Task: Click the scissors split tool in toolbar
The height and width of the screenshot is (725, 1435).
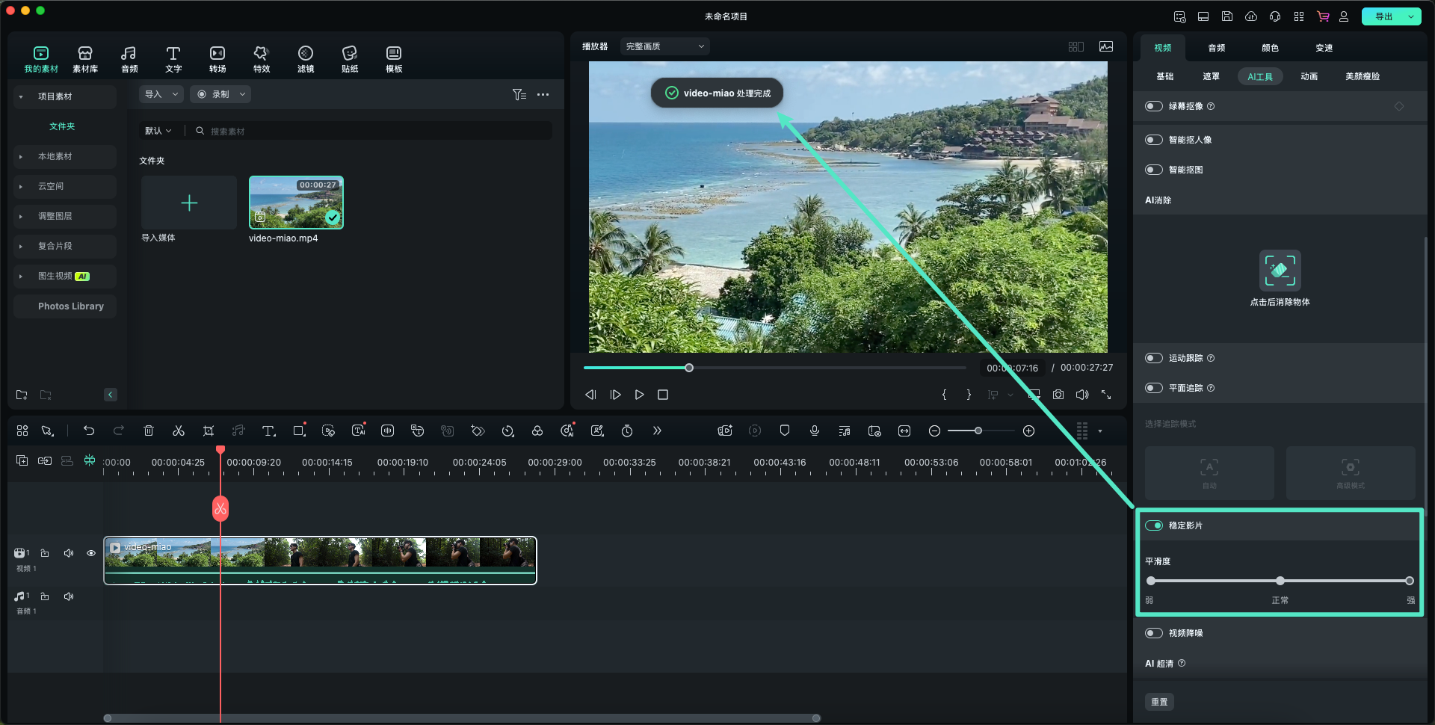Action: coord(178,431)
